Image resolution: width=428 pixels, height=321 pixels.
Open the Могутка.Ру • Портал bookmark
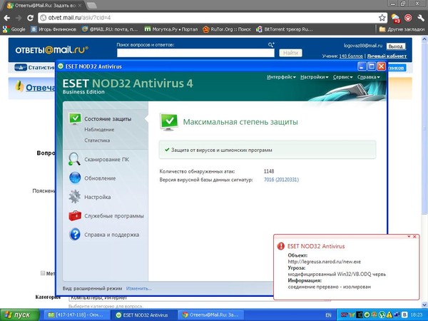(x=171, y=29)
